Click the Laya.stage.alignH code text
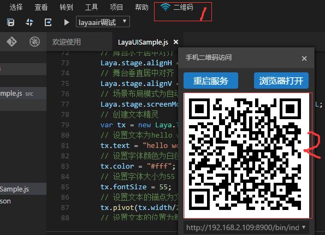325x235 pixels. pos(136,63)
